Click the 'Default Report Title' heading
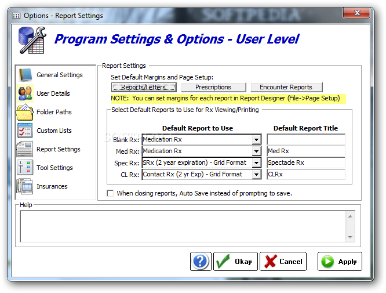The width and height of the screenshot is (386, 293). pos(305,128)
